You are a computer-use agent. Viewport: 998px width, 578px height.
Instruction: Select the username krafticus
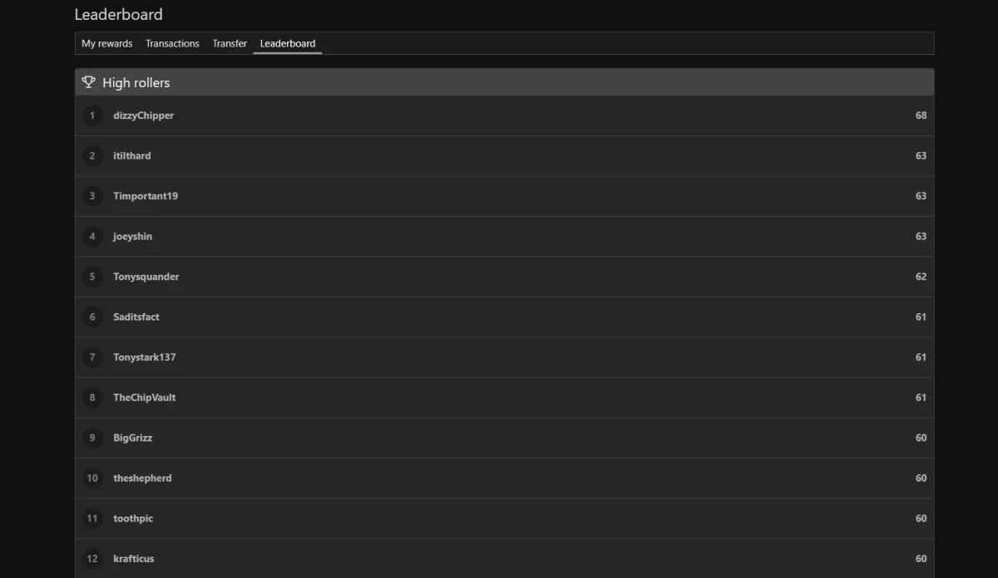click(x=134, y=559)
